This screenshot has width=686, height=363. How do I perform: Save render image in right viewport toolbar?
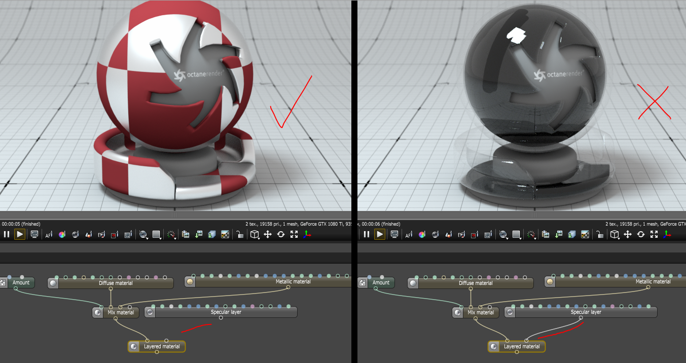[x=558, y=234]
